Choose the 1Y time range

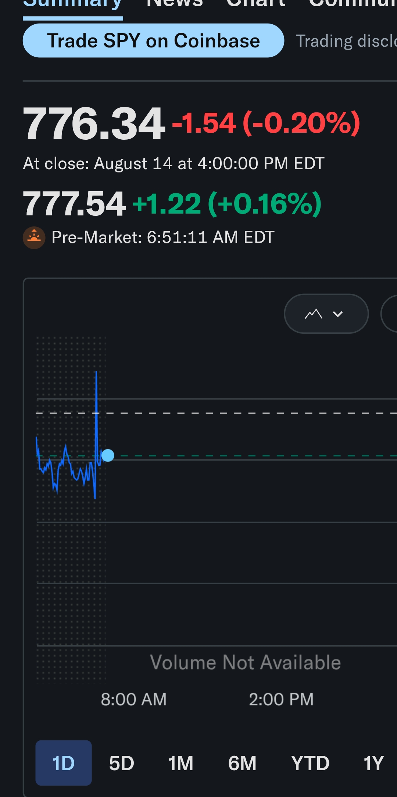pyautogui.click(x=374, y=763)
